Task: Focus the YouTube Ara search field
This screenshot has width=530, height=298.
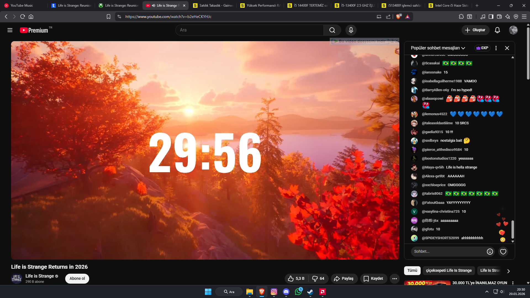Action: point(249,30)
